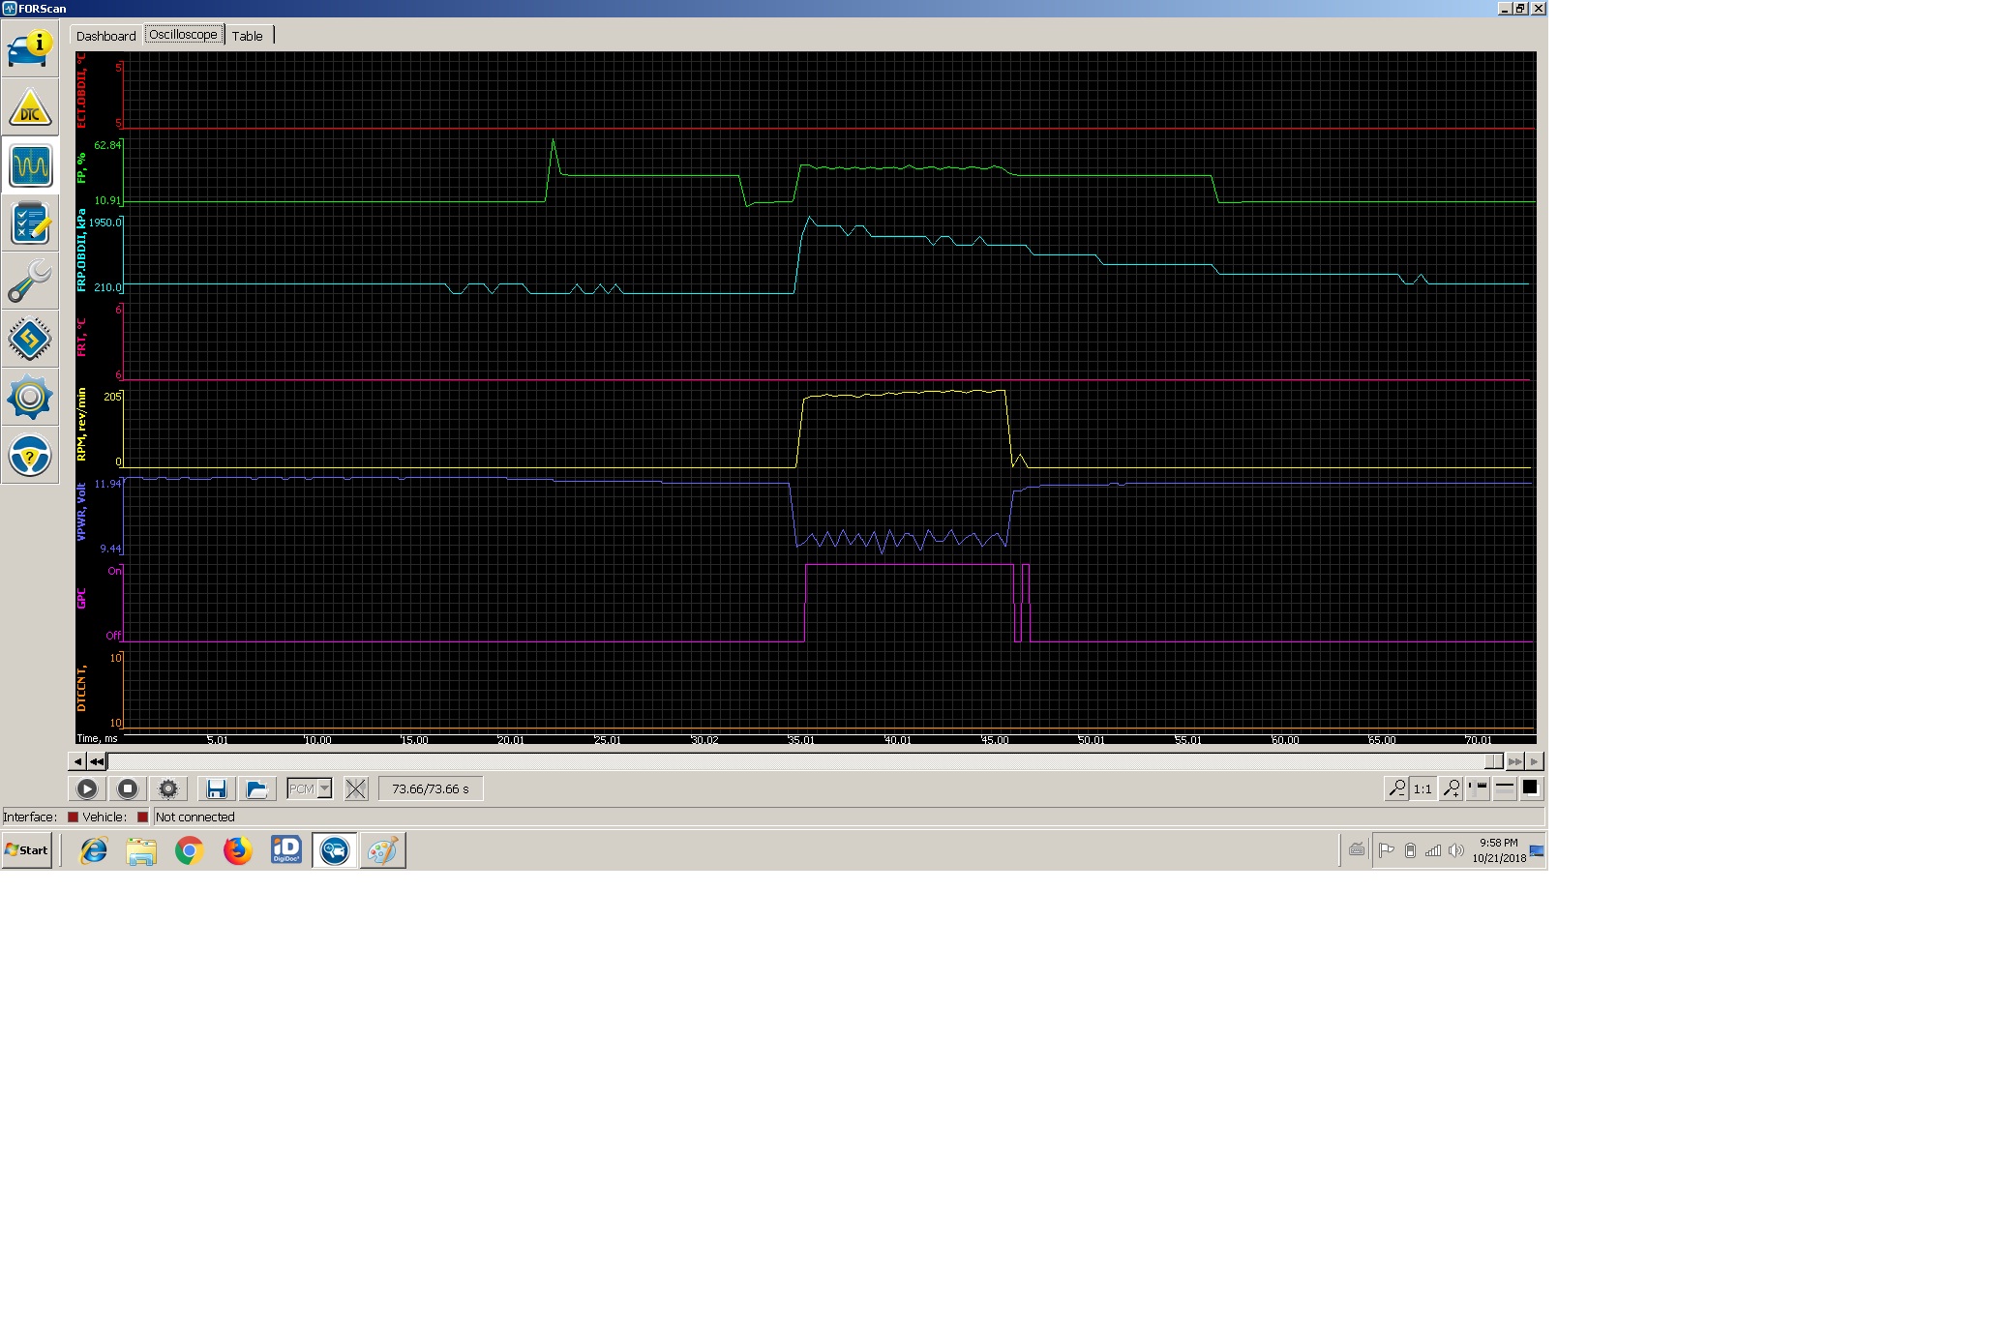The height and width of the screenshot is (1338, 2007).
Task: Expand the PCM module dropdown
Action: [x=324, y=788]
